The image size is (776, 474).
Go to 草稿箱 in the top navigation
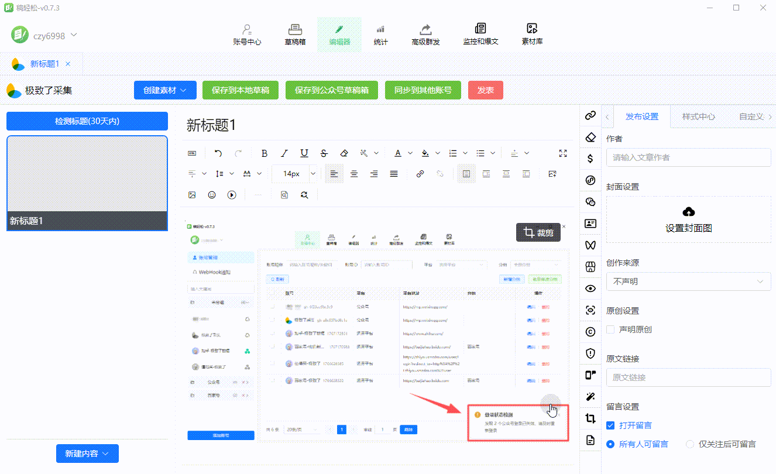[x=295, y=35]
